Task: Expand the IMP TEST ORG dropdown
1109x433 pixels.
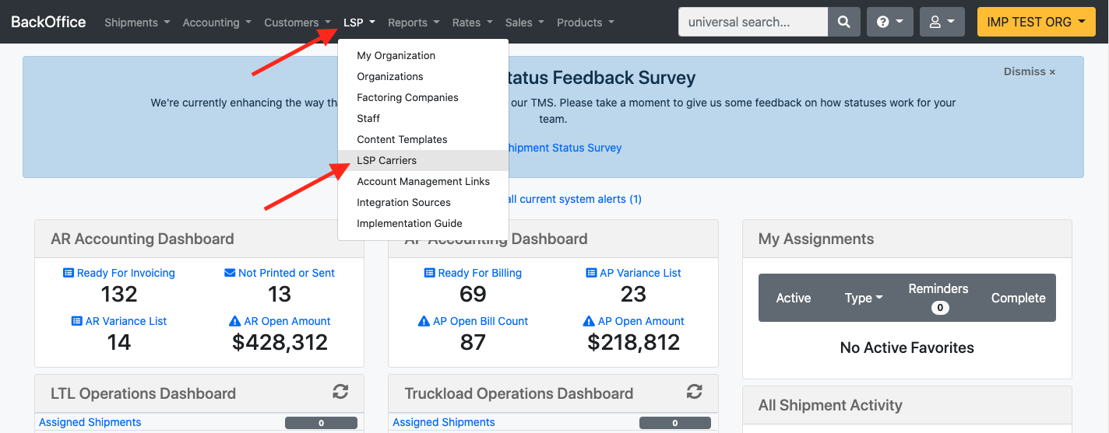Action: (x=1035, y=23)
